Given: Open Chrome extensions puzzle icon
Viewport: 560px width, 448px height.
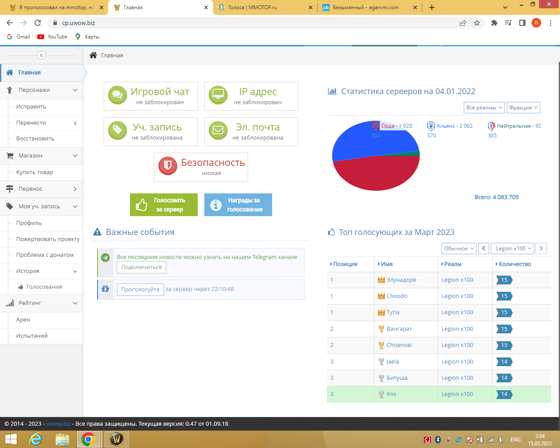Looking at the screenshot, I should coord(494,23).
